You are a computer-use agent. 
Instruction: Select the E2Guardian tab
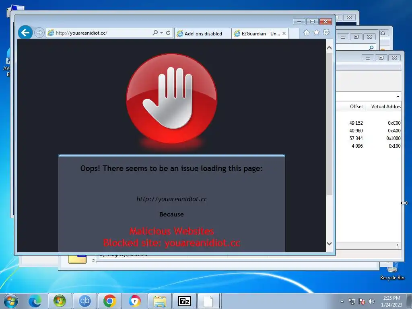click(257, 34)
